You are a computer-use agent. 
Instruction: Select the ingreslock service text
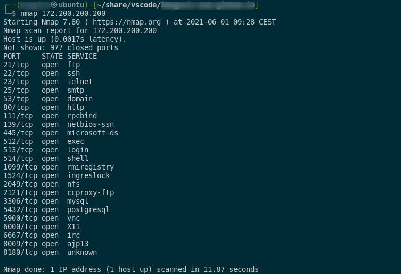[x=88, y=176]
